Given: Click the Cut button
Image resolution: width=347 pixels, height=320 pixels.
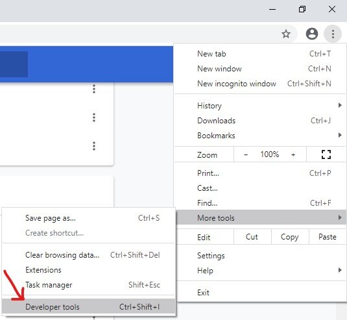Looking at the screenshot, I should click(x=252, y=237).
